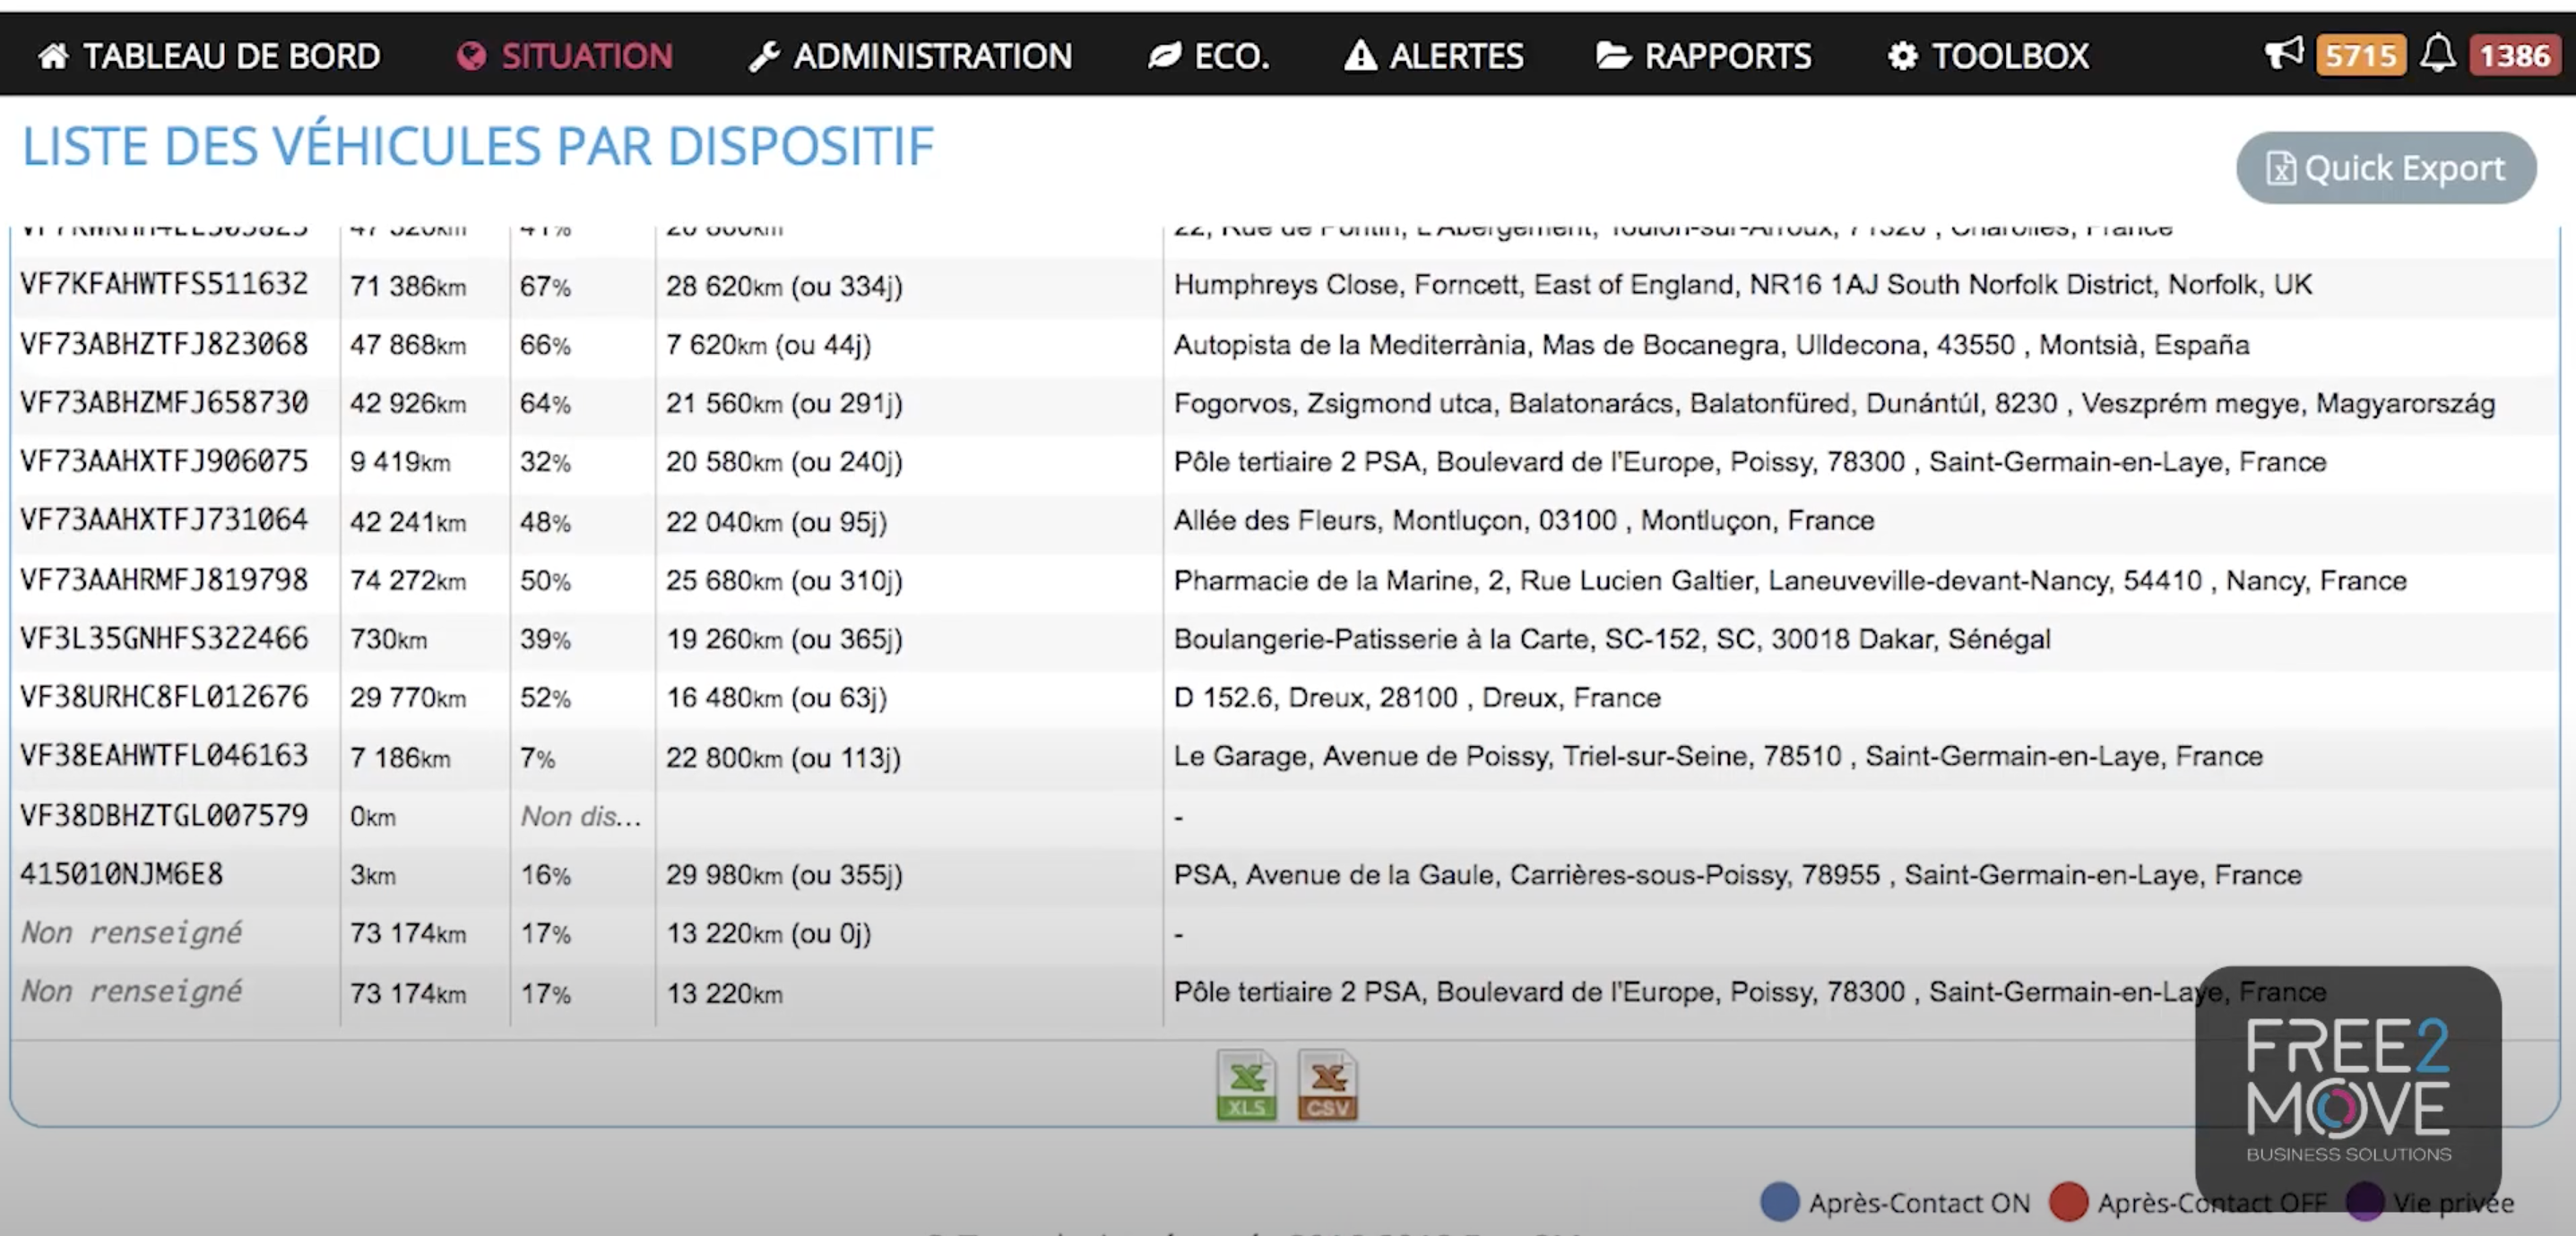Open the Alertes menu
2576x1236 pixels.
(x=1434, y=56)
